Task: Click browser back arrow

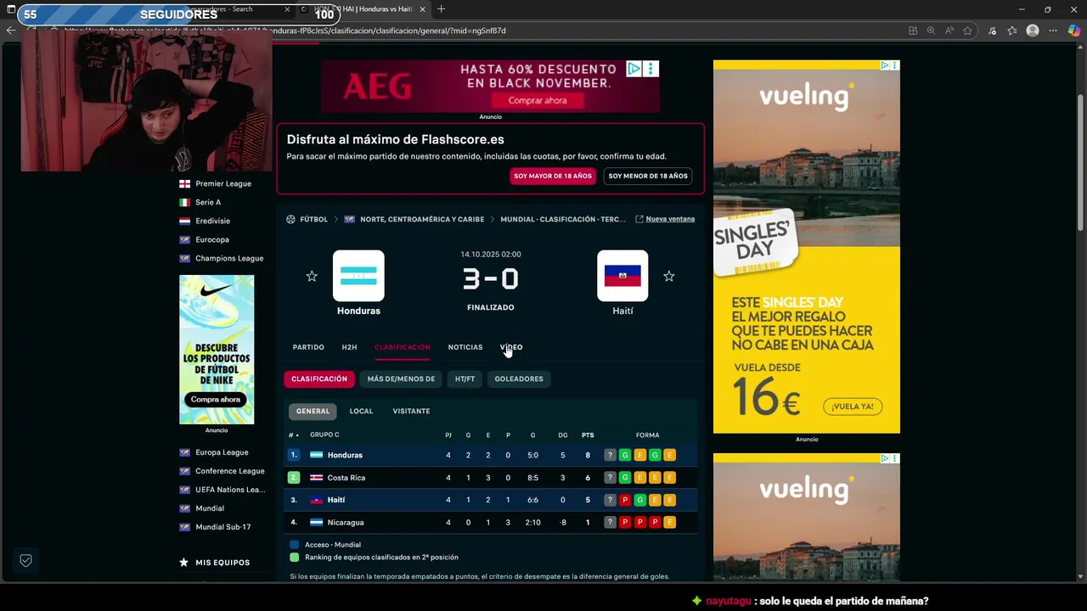Action: [x=11, y=31]
